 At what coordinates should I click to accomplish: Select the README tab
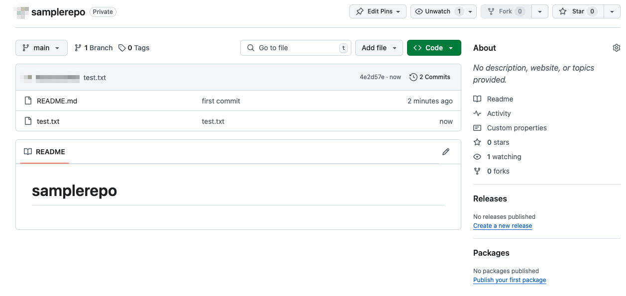tap(44, 152)
